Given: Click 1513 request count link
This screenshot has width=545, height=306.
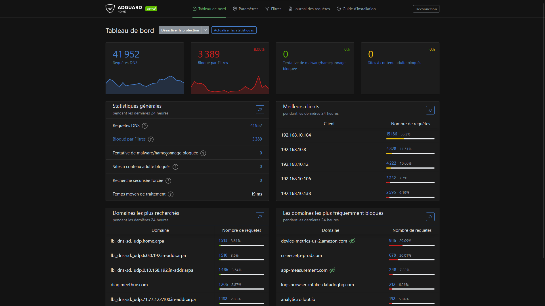Looking at the screenshot, I should coord(223,241).
